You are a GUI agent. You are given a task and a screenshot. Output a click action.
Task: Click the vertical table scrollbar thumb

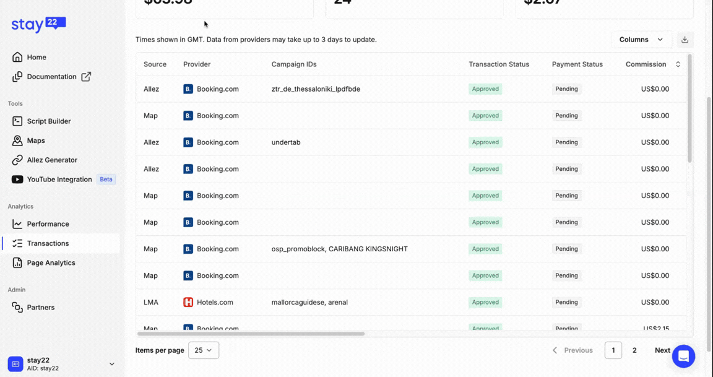click(689, 108)
